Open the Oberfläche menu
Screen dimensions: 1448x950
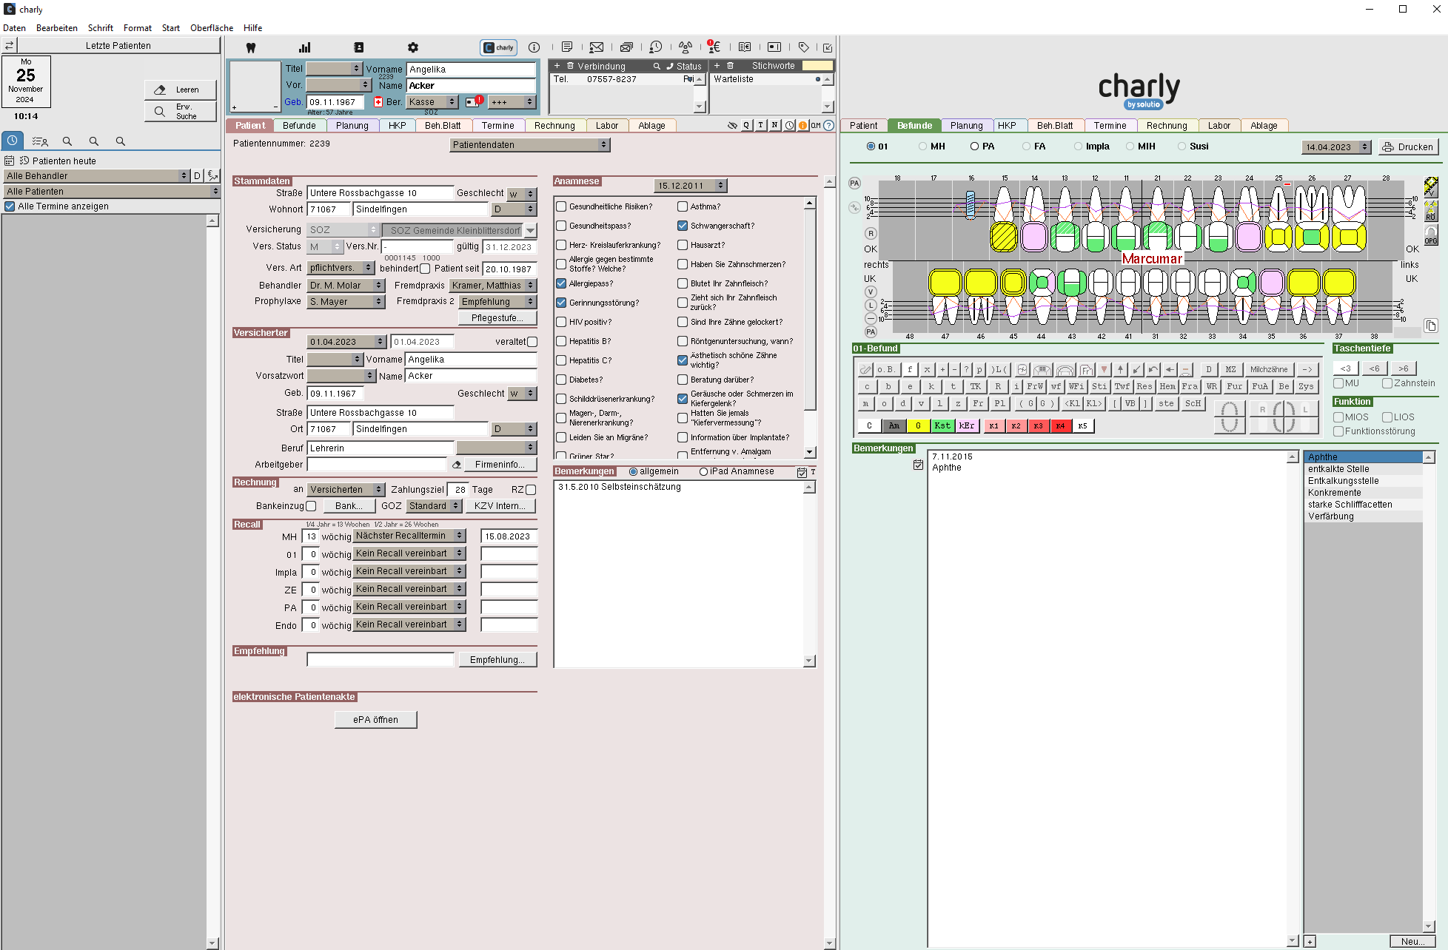pyautogui.click(x=212, y=28)
